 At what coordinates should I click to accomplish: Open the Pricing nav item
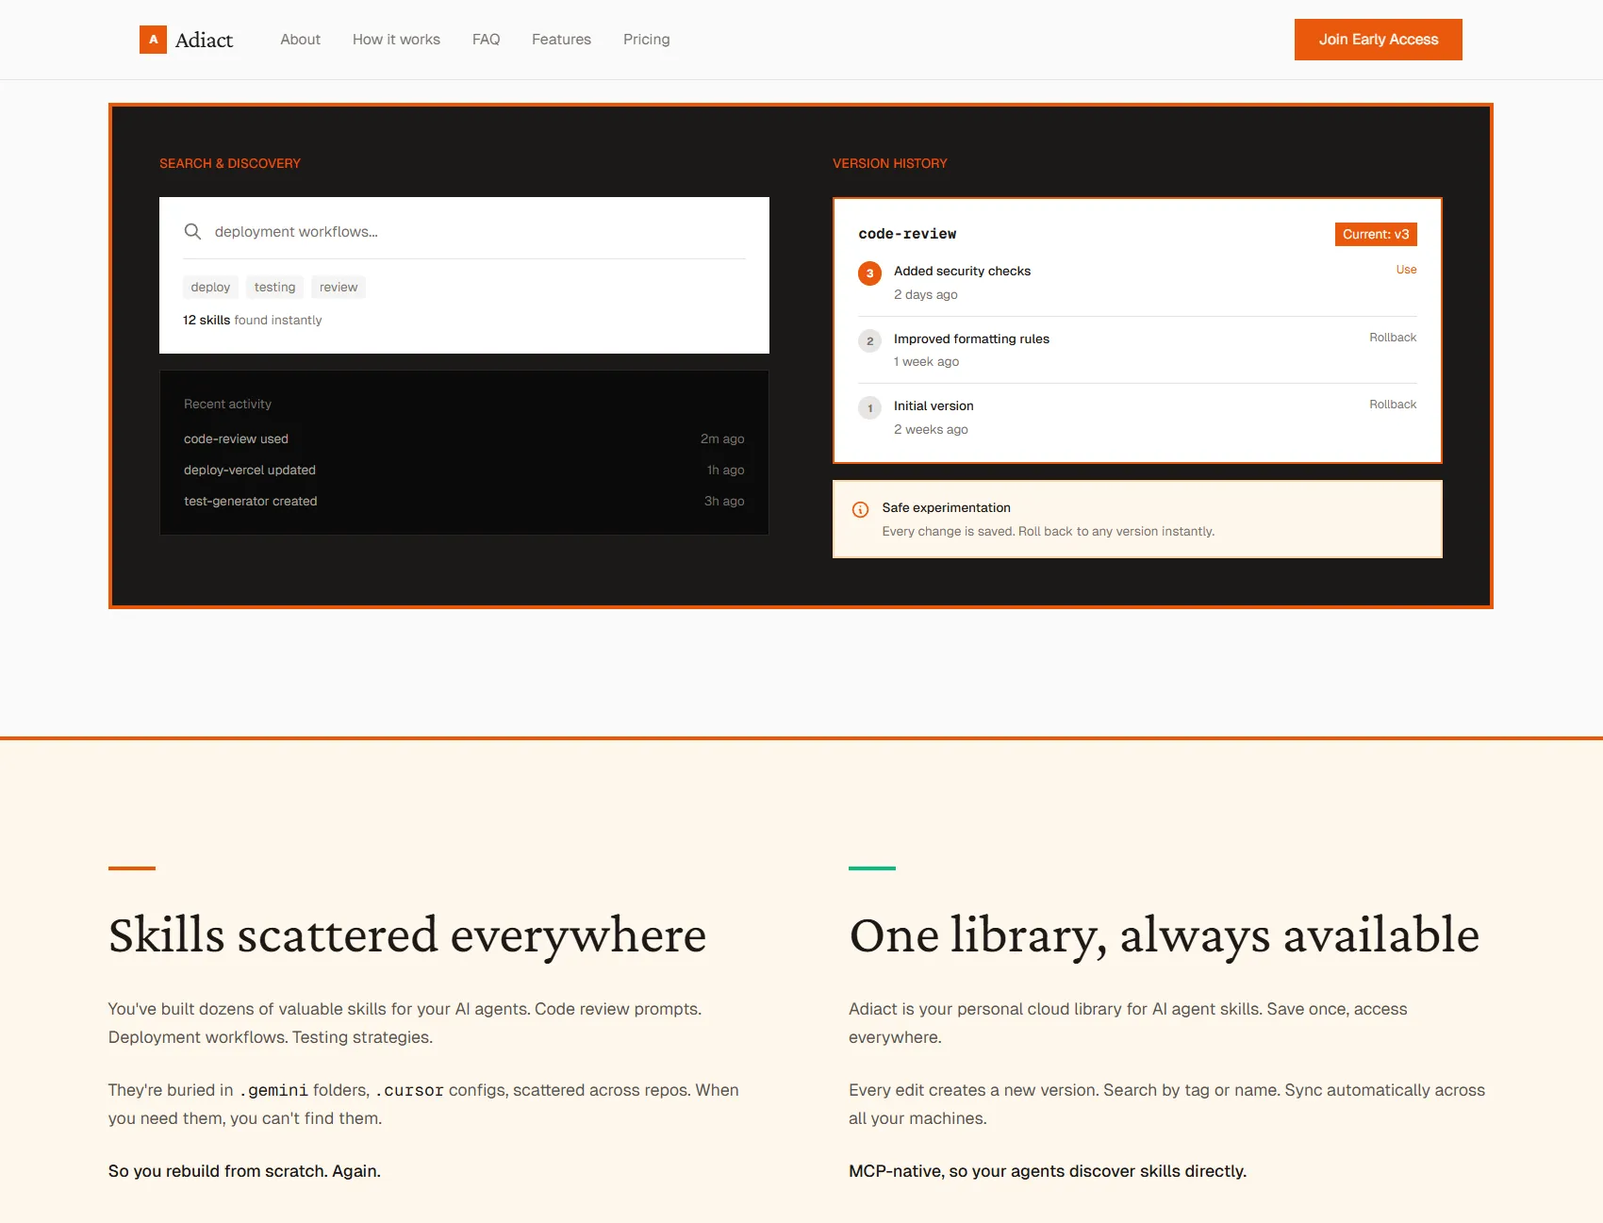[x=646, y=40]
